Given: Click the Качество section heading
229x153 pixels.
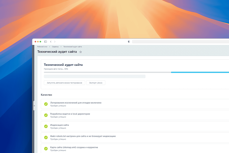Looking at the screenshot, I should pos(47,95).
